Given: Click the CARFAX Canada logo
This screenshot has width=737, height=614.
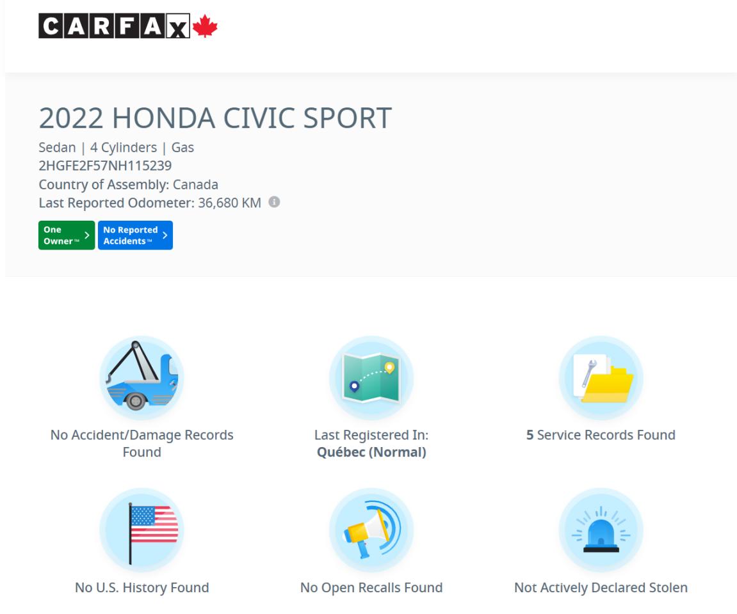Looking at the screenshot, I should pos(128,26).
